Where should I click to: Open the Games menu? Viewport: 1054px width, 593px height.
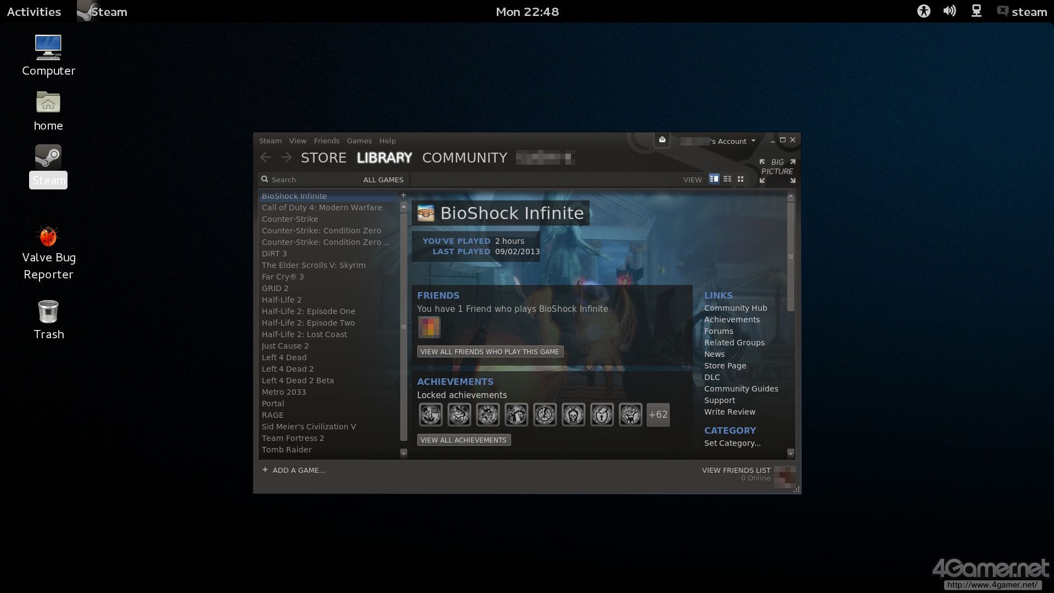point(359,141)
